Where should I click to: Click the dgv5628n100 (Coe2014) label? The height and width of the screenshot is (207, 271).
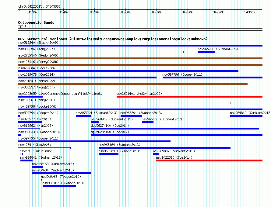(x=110, y=132)
